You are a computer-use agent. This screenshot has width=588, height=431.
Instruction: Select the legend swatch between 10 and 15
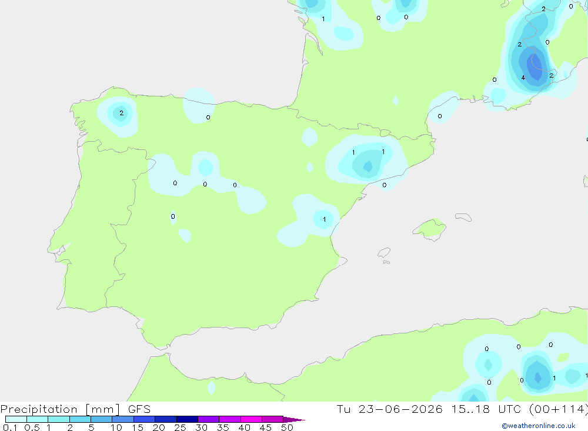click(x=123, y=419)
